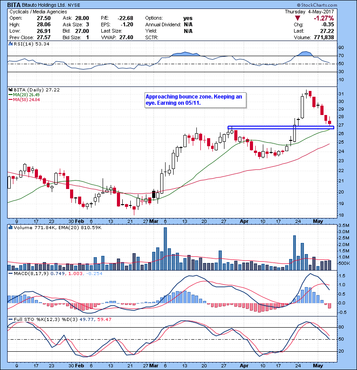
Task: Click the MACD signal value 1.003
Action: 75,274
